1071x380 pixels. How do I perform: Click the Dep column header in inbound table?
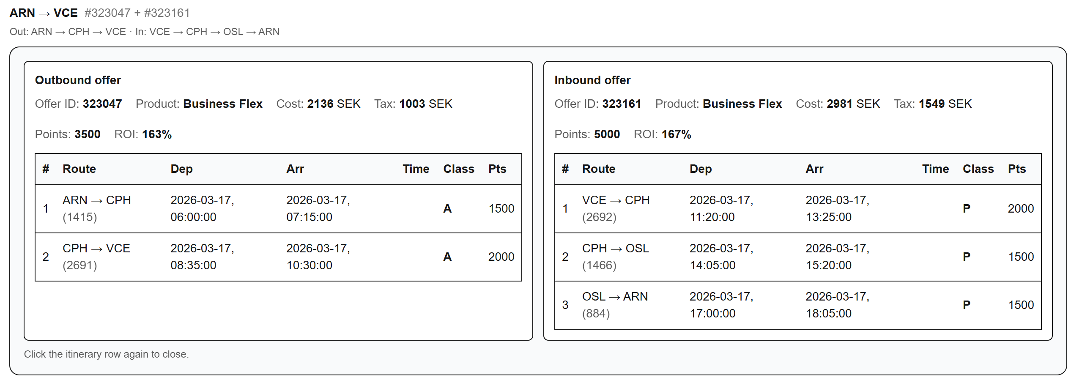(701, 169)
